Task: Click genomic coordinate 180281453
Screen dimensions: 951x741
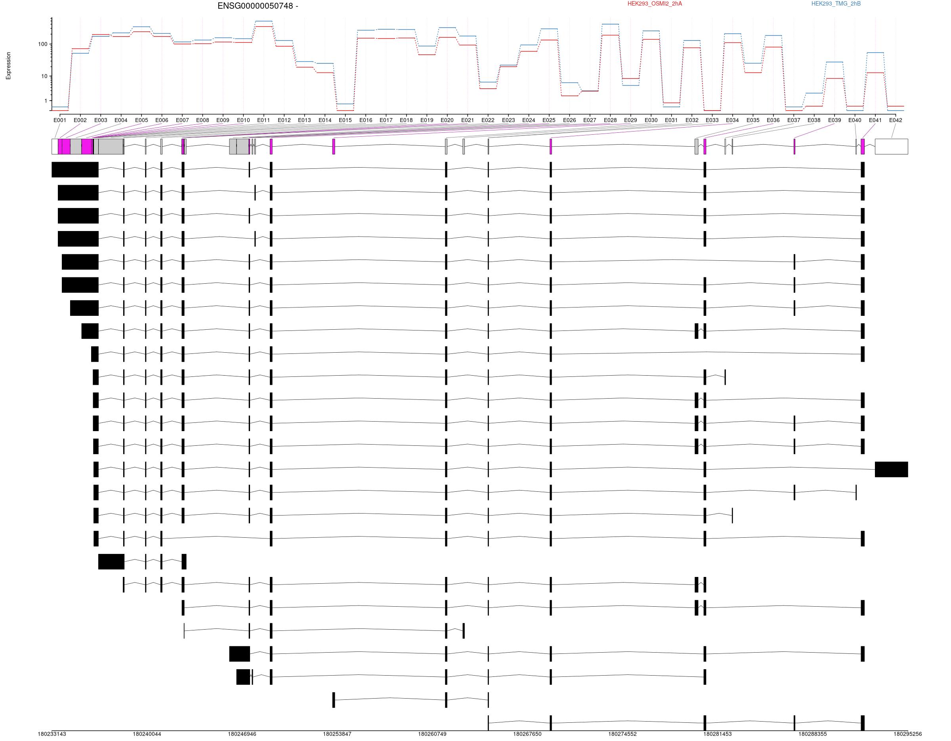Action: (718, 734)
